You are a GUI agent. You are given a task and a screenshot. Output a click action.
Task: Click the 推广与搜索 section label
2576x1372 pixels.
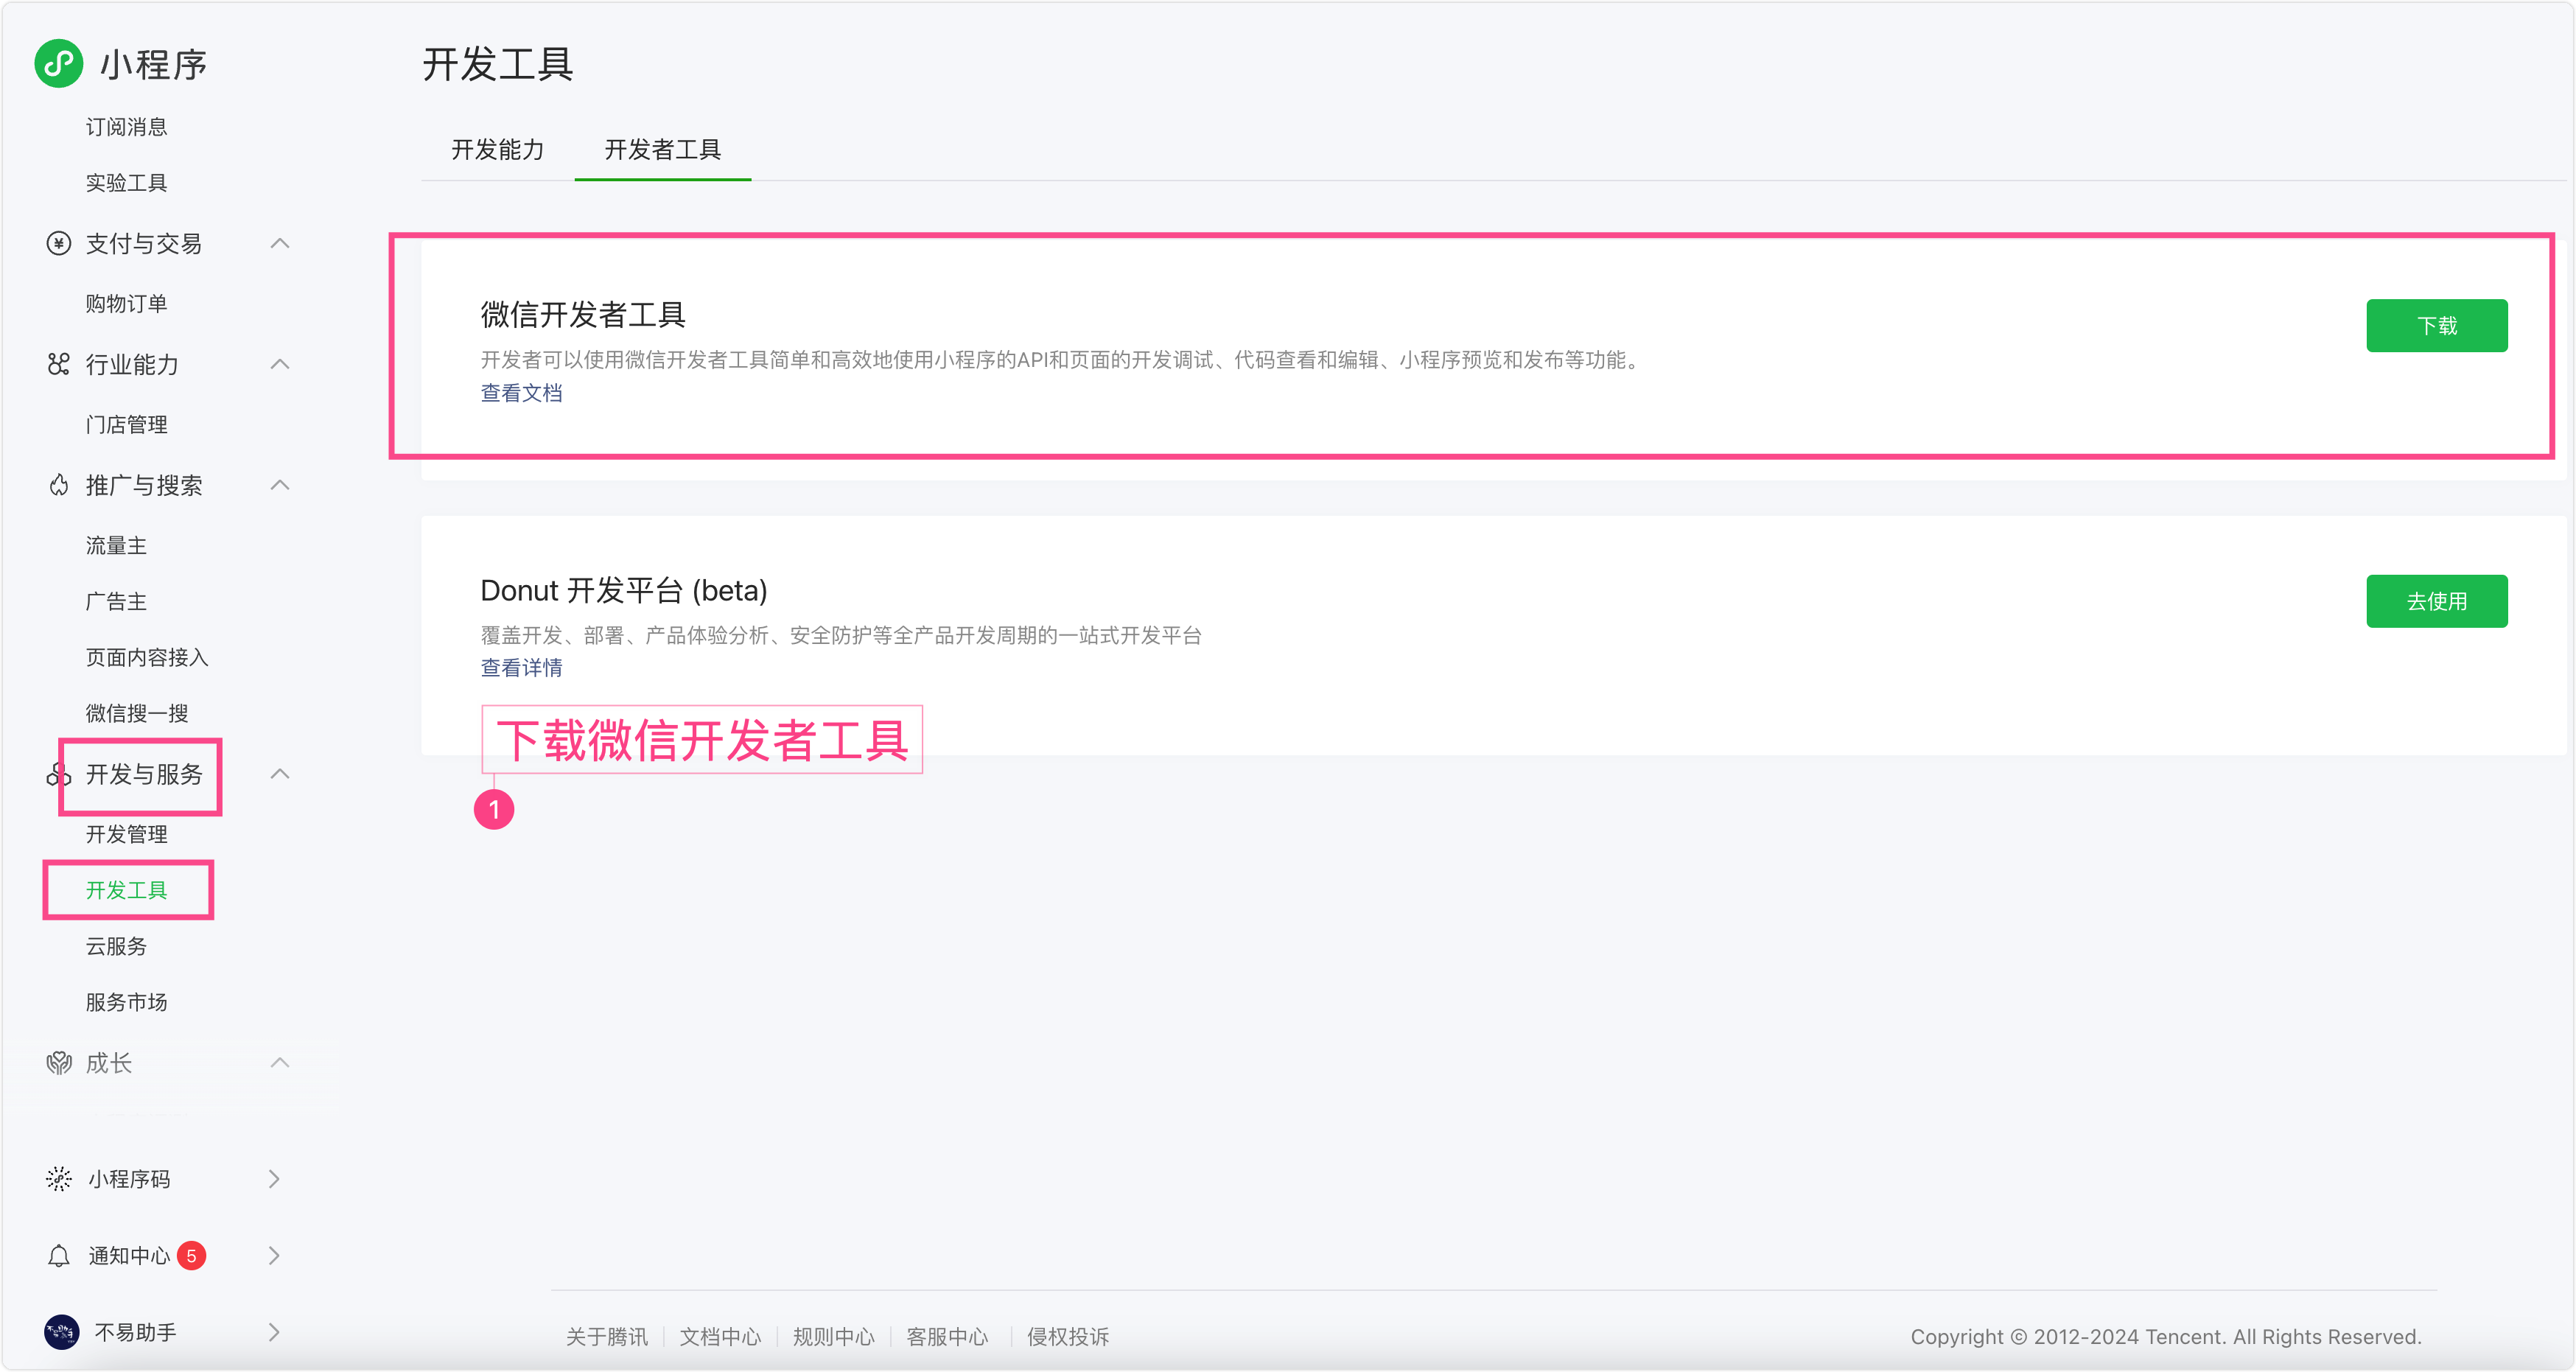[144, 485]
